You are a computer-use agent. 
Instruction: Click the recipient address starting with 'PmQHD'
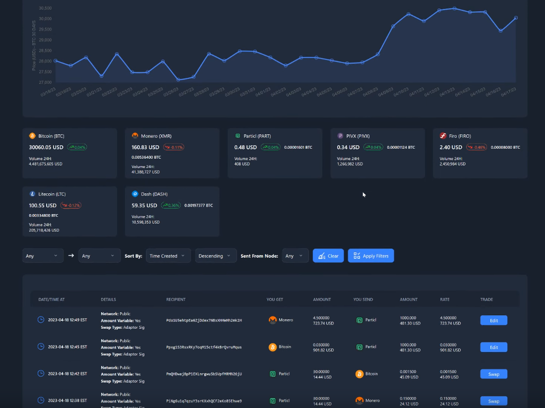pos(204,374)
